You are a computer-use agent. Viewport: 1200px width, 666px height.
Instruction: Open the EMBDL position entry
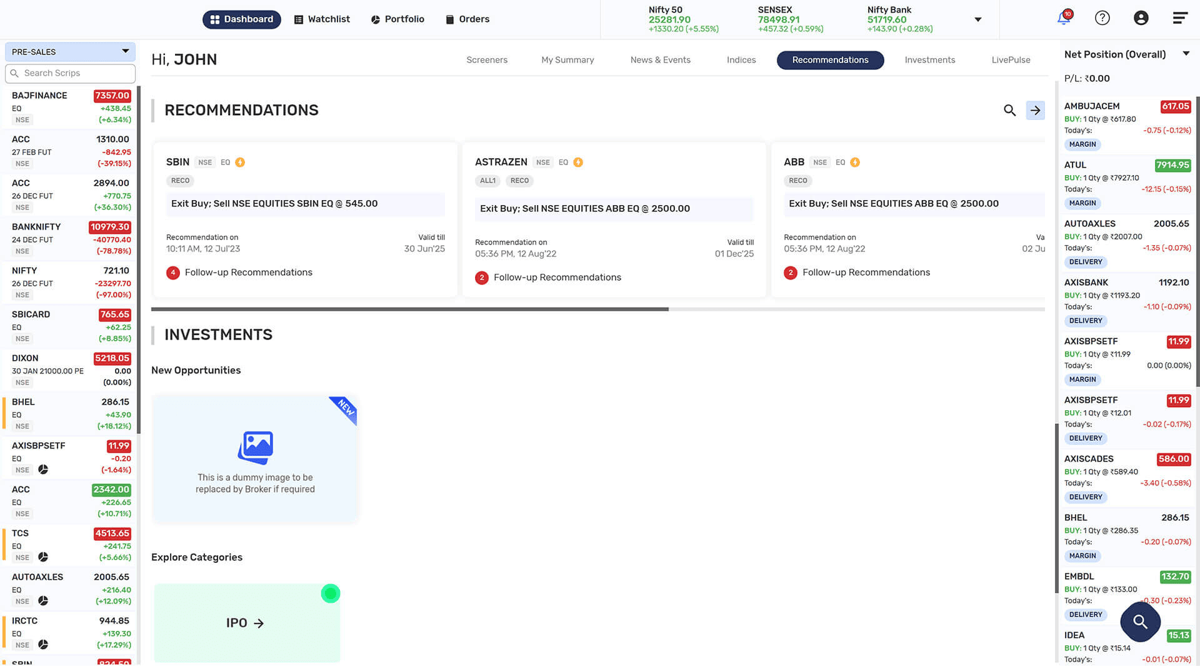1127,595
